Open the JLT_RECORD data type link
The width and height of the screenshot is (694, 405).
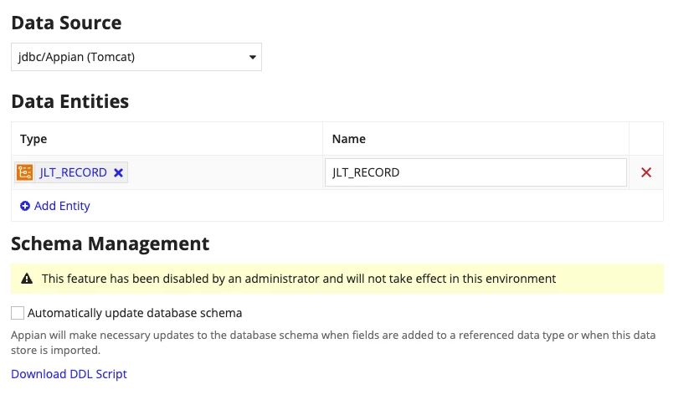73,172
